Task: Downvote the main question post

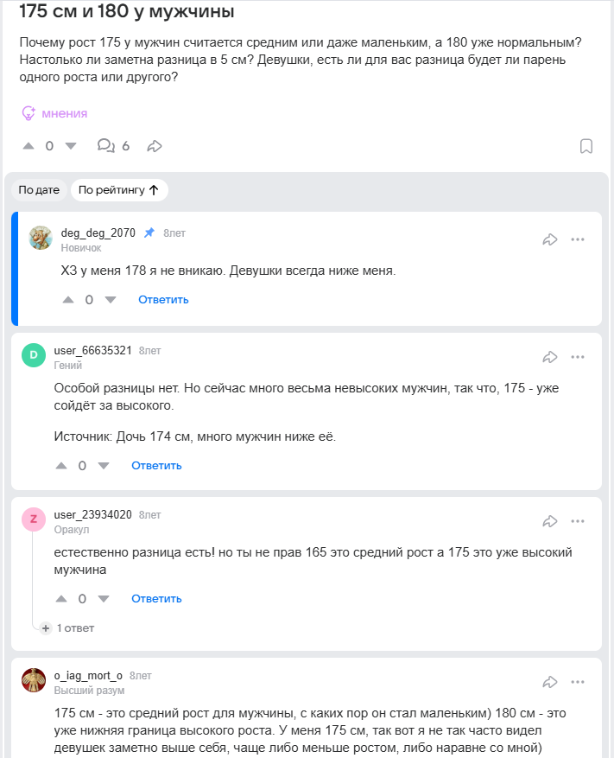Action: pyautogui.click(x=71, y=146)
